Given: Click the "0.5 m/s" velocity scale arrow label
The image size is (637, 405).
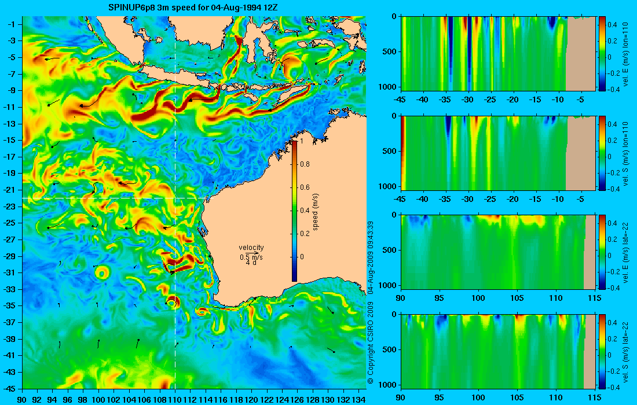Looking at the screenshot, I should tap(251, 257).
